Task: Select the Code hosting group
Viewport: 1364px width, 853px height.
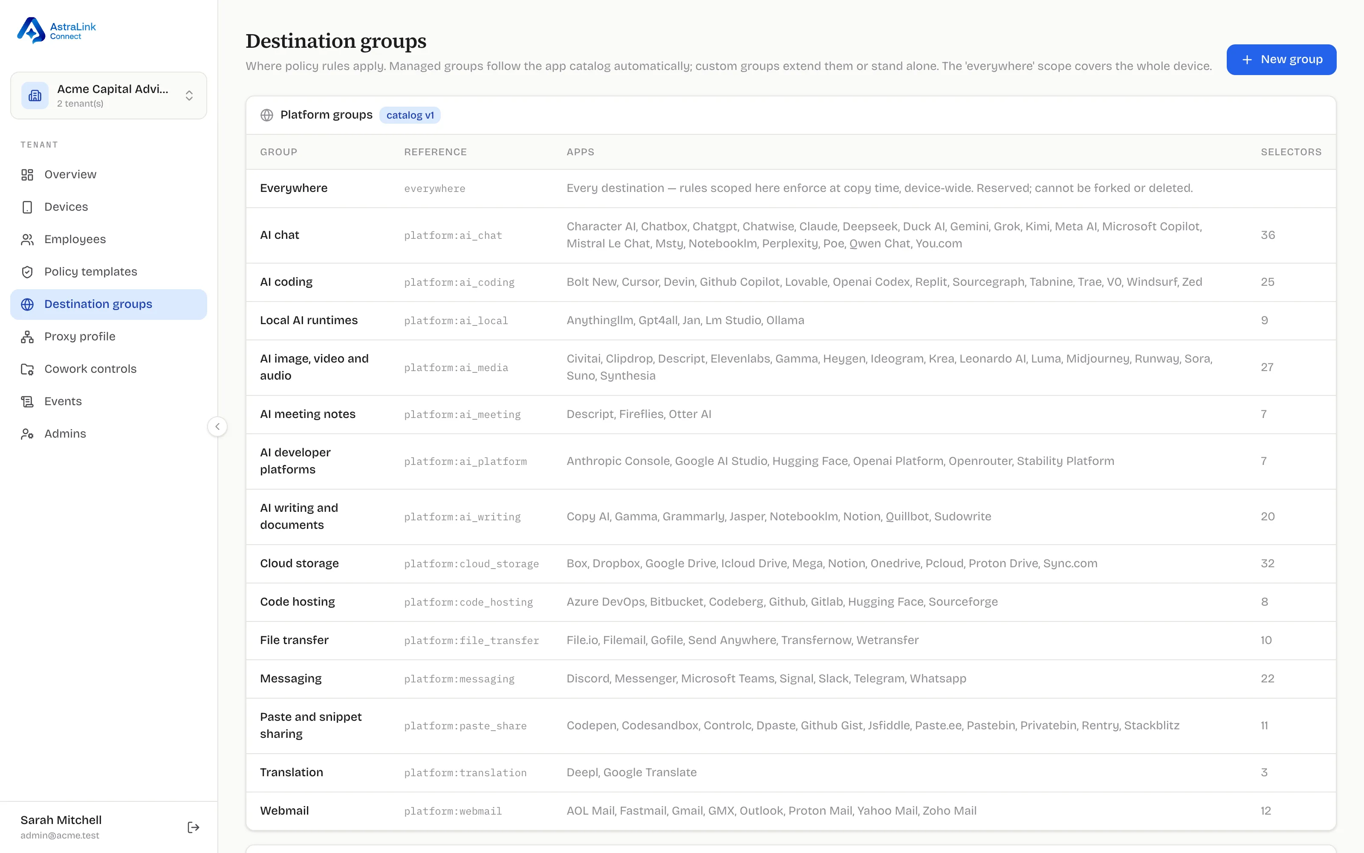Action: (791, 602)
